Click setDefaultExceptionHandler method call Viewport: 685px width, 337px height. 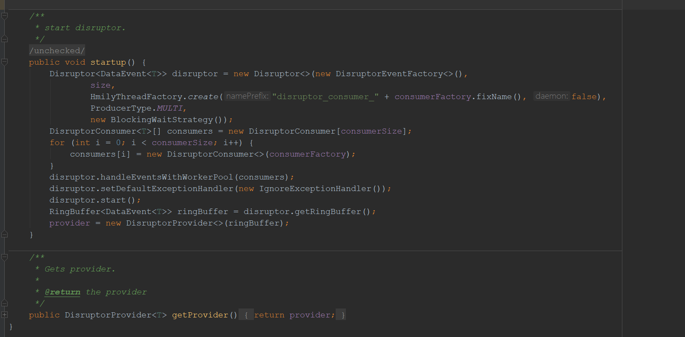pyautogui.click(x=167, y=188)
